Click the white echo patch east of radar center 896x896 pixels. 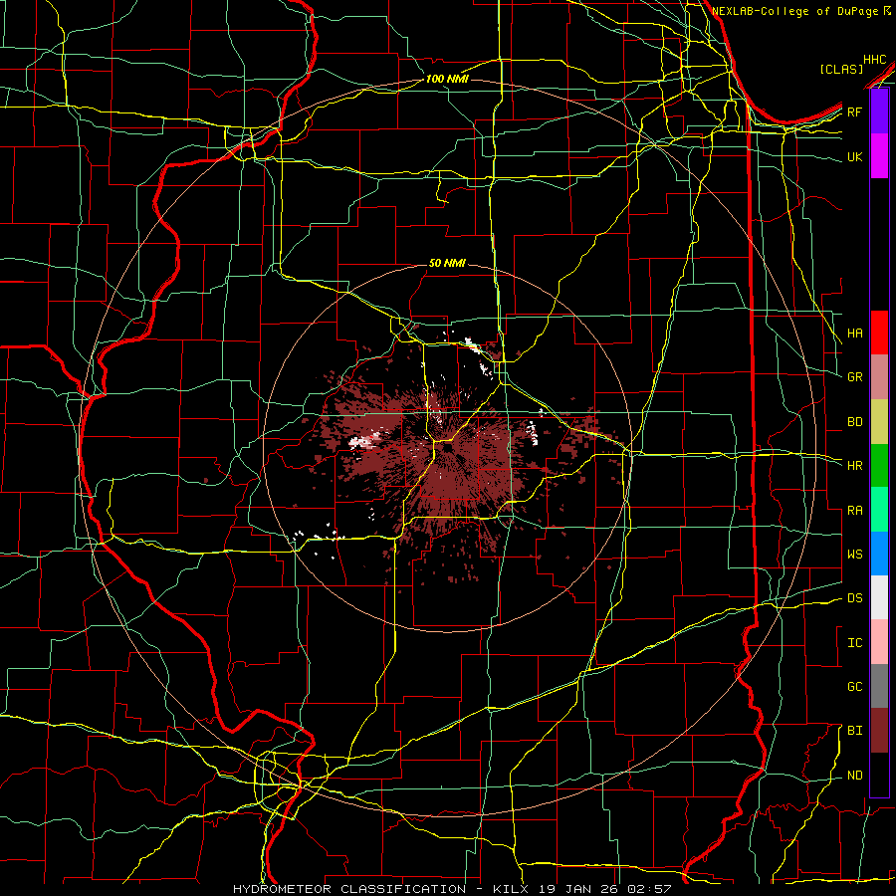pyautogui.click(x=534, y=432)
